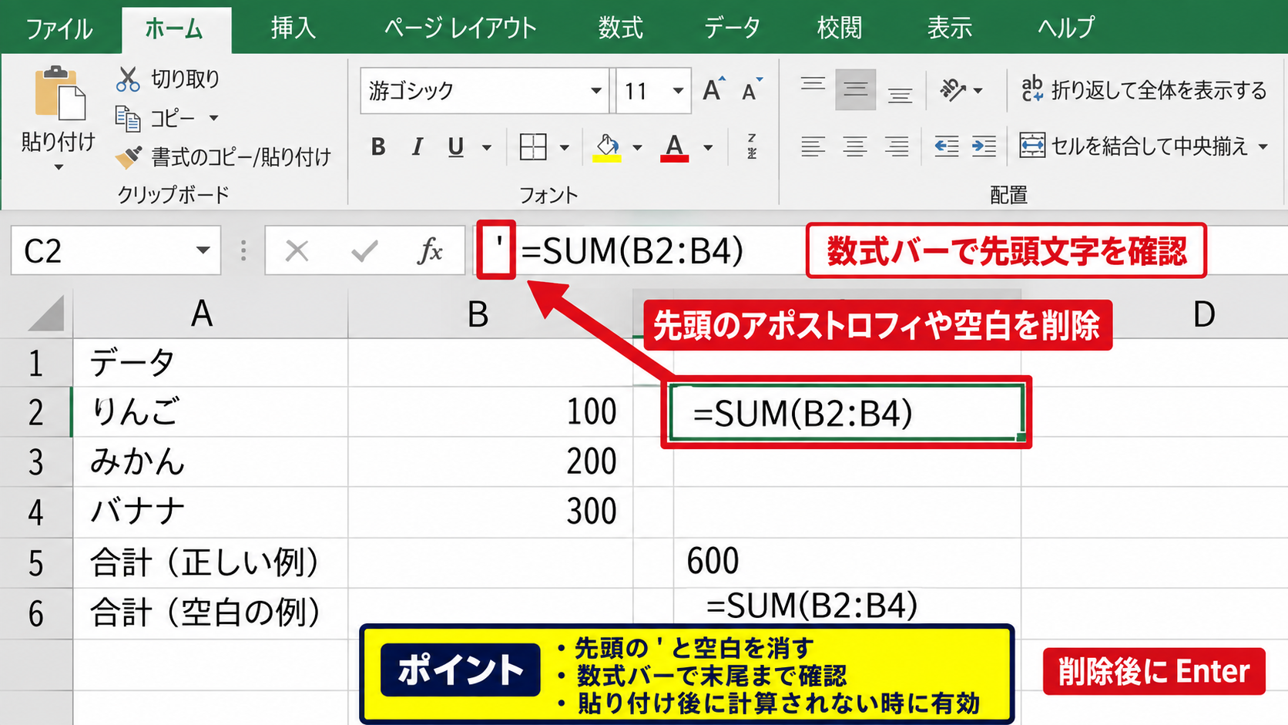Click the Cut (切り取り) scissors icon
Screen dimensions: 1288x725
(x=128, y=79)
